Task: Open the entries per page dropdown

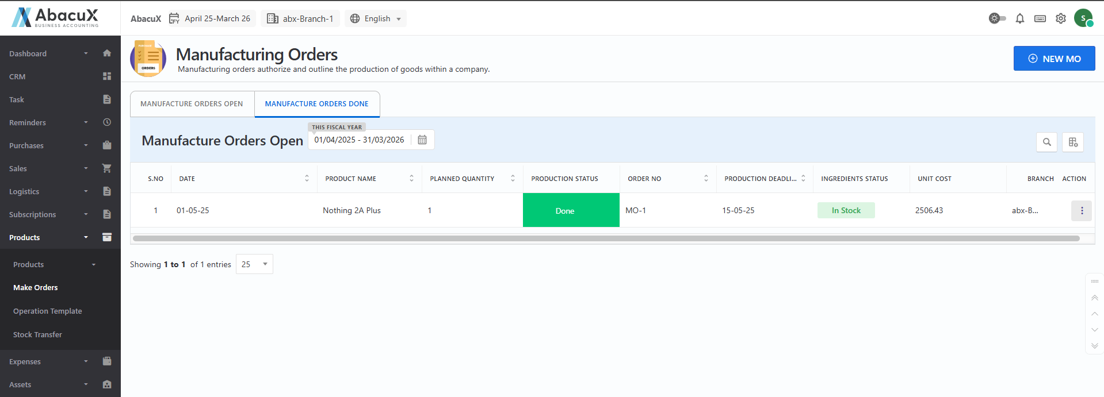Action: pyautogui.click(x=254, y=264)
